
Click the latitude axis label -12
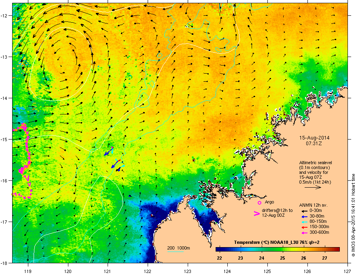click(x=5, y=16)
